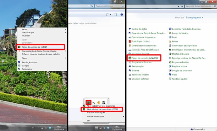Click network signal icon in left taskbar

coord(42,128)
